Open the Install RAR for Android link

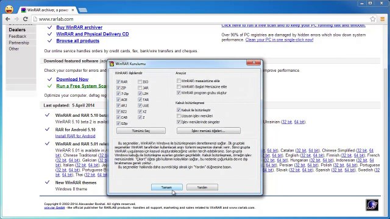[75, 136]
